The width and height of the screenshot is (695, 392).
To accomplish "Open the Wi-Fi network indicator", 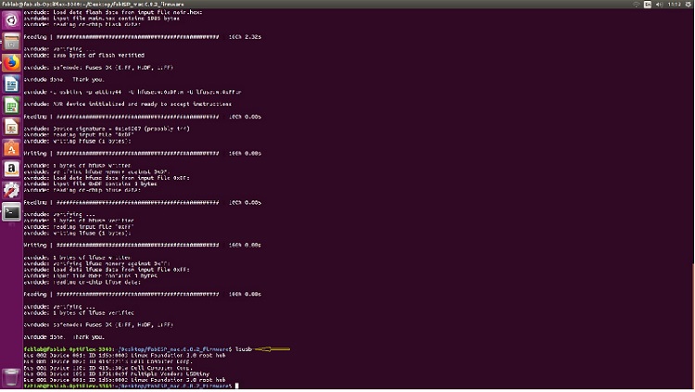I will (x=636, y=4).
